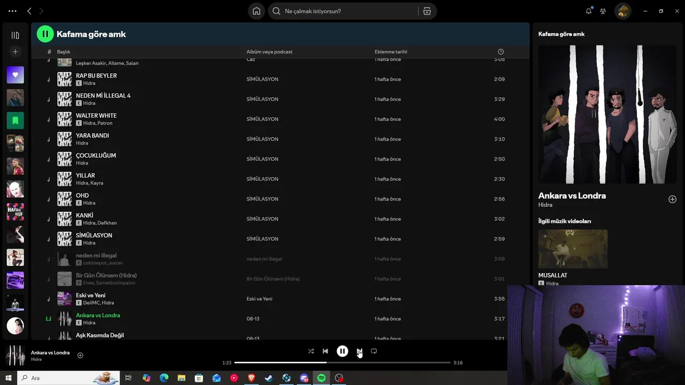Open the now playing album thumbnail in bottom bar
Image resolution: width=685 pixels, height=385 pixels.
coord(15,356)
